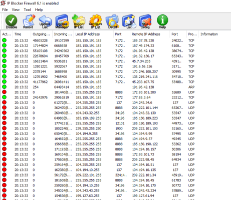The width and height of the screenshot is (231, 200).
Task: Click the Update List toolbar icon
Action: tap(45, 21)
